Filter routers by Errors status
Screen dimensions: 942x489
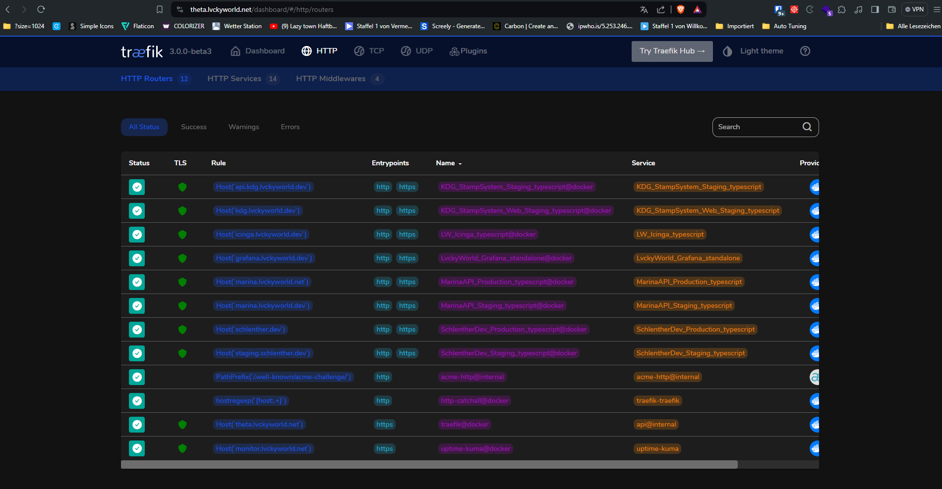[290, 127]
